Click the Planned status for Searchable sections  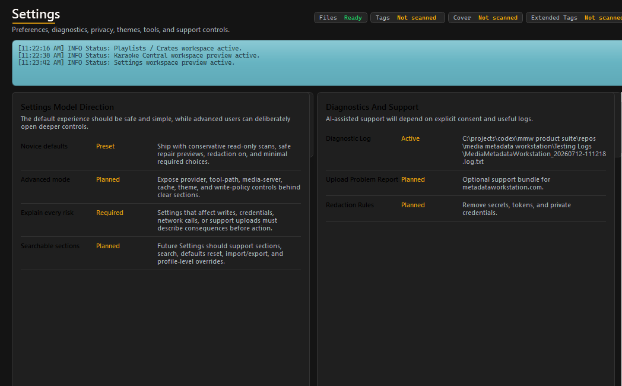tap(108, 246)
